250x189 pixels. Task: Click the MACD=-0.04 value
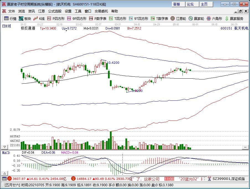click(70, 153)
